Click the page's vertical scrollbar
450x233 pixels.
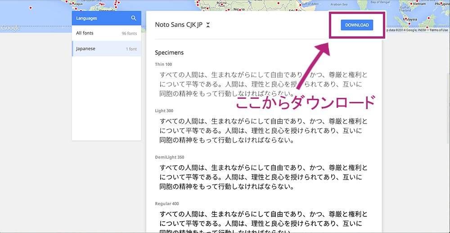448,109
